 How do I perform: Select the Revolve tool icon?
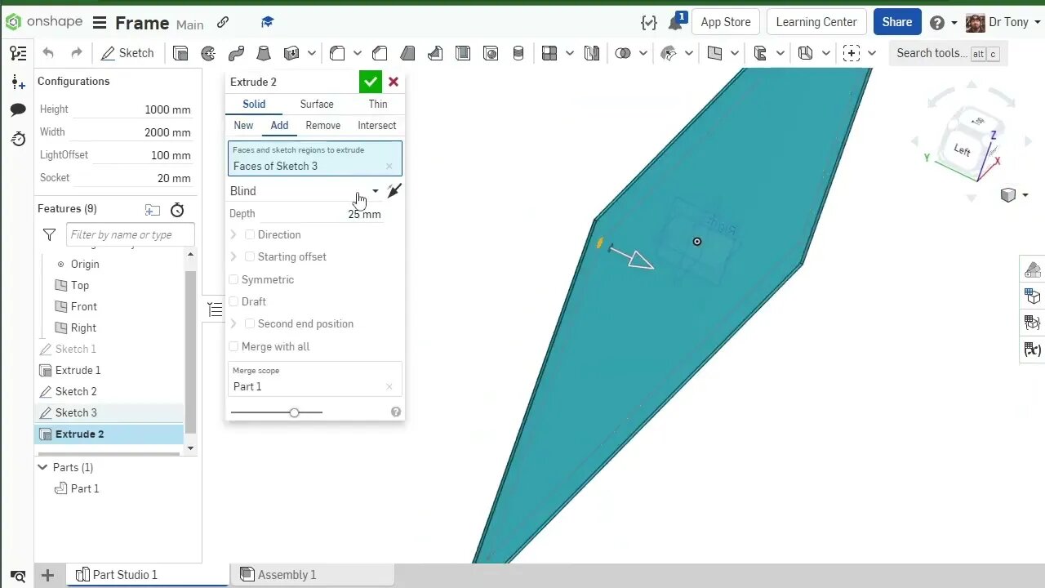(208, 53)
